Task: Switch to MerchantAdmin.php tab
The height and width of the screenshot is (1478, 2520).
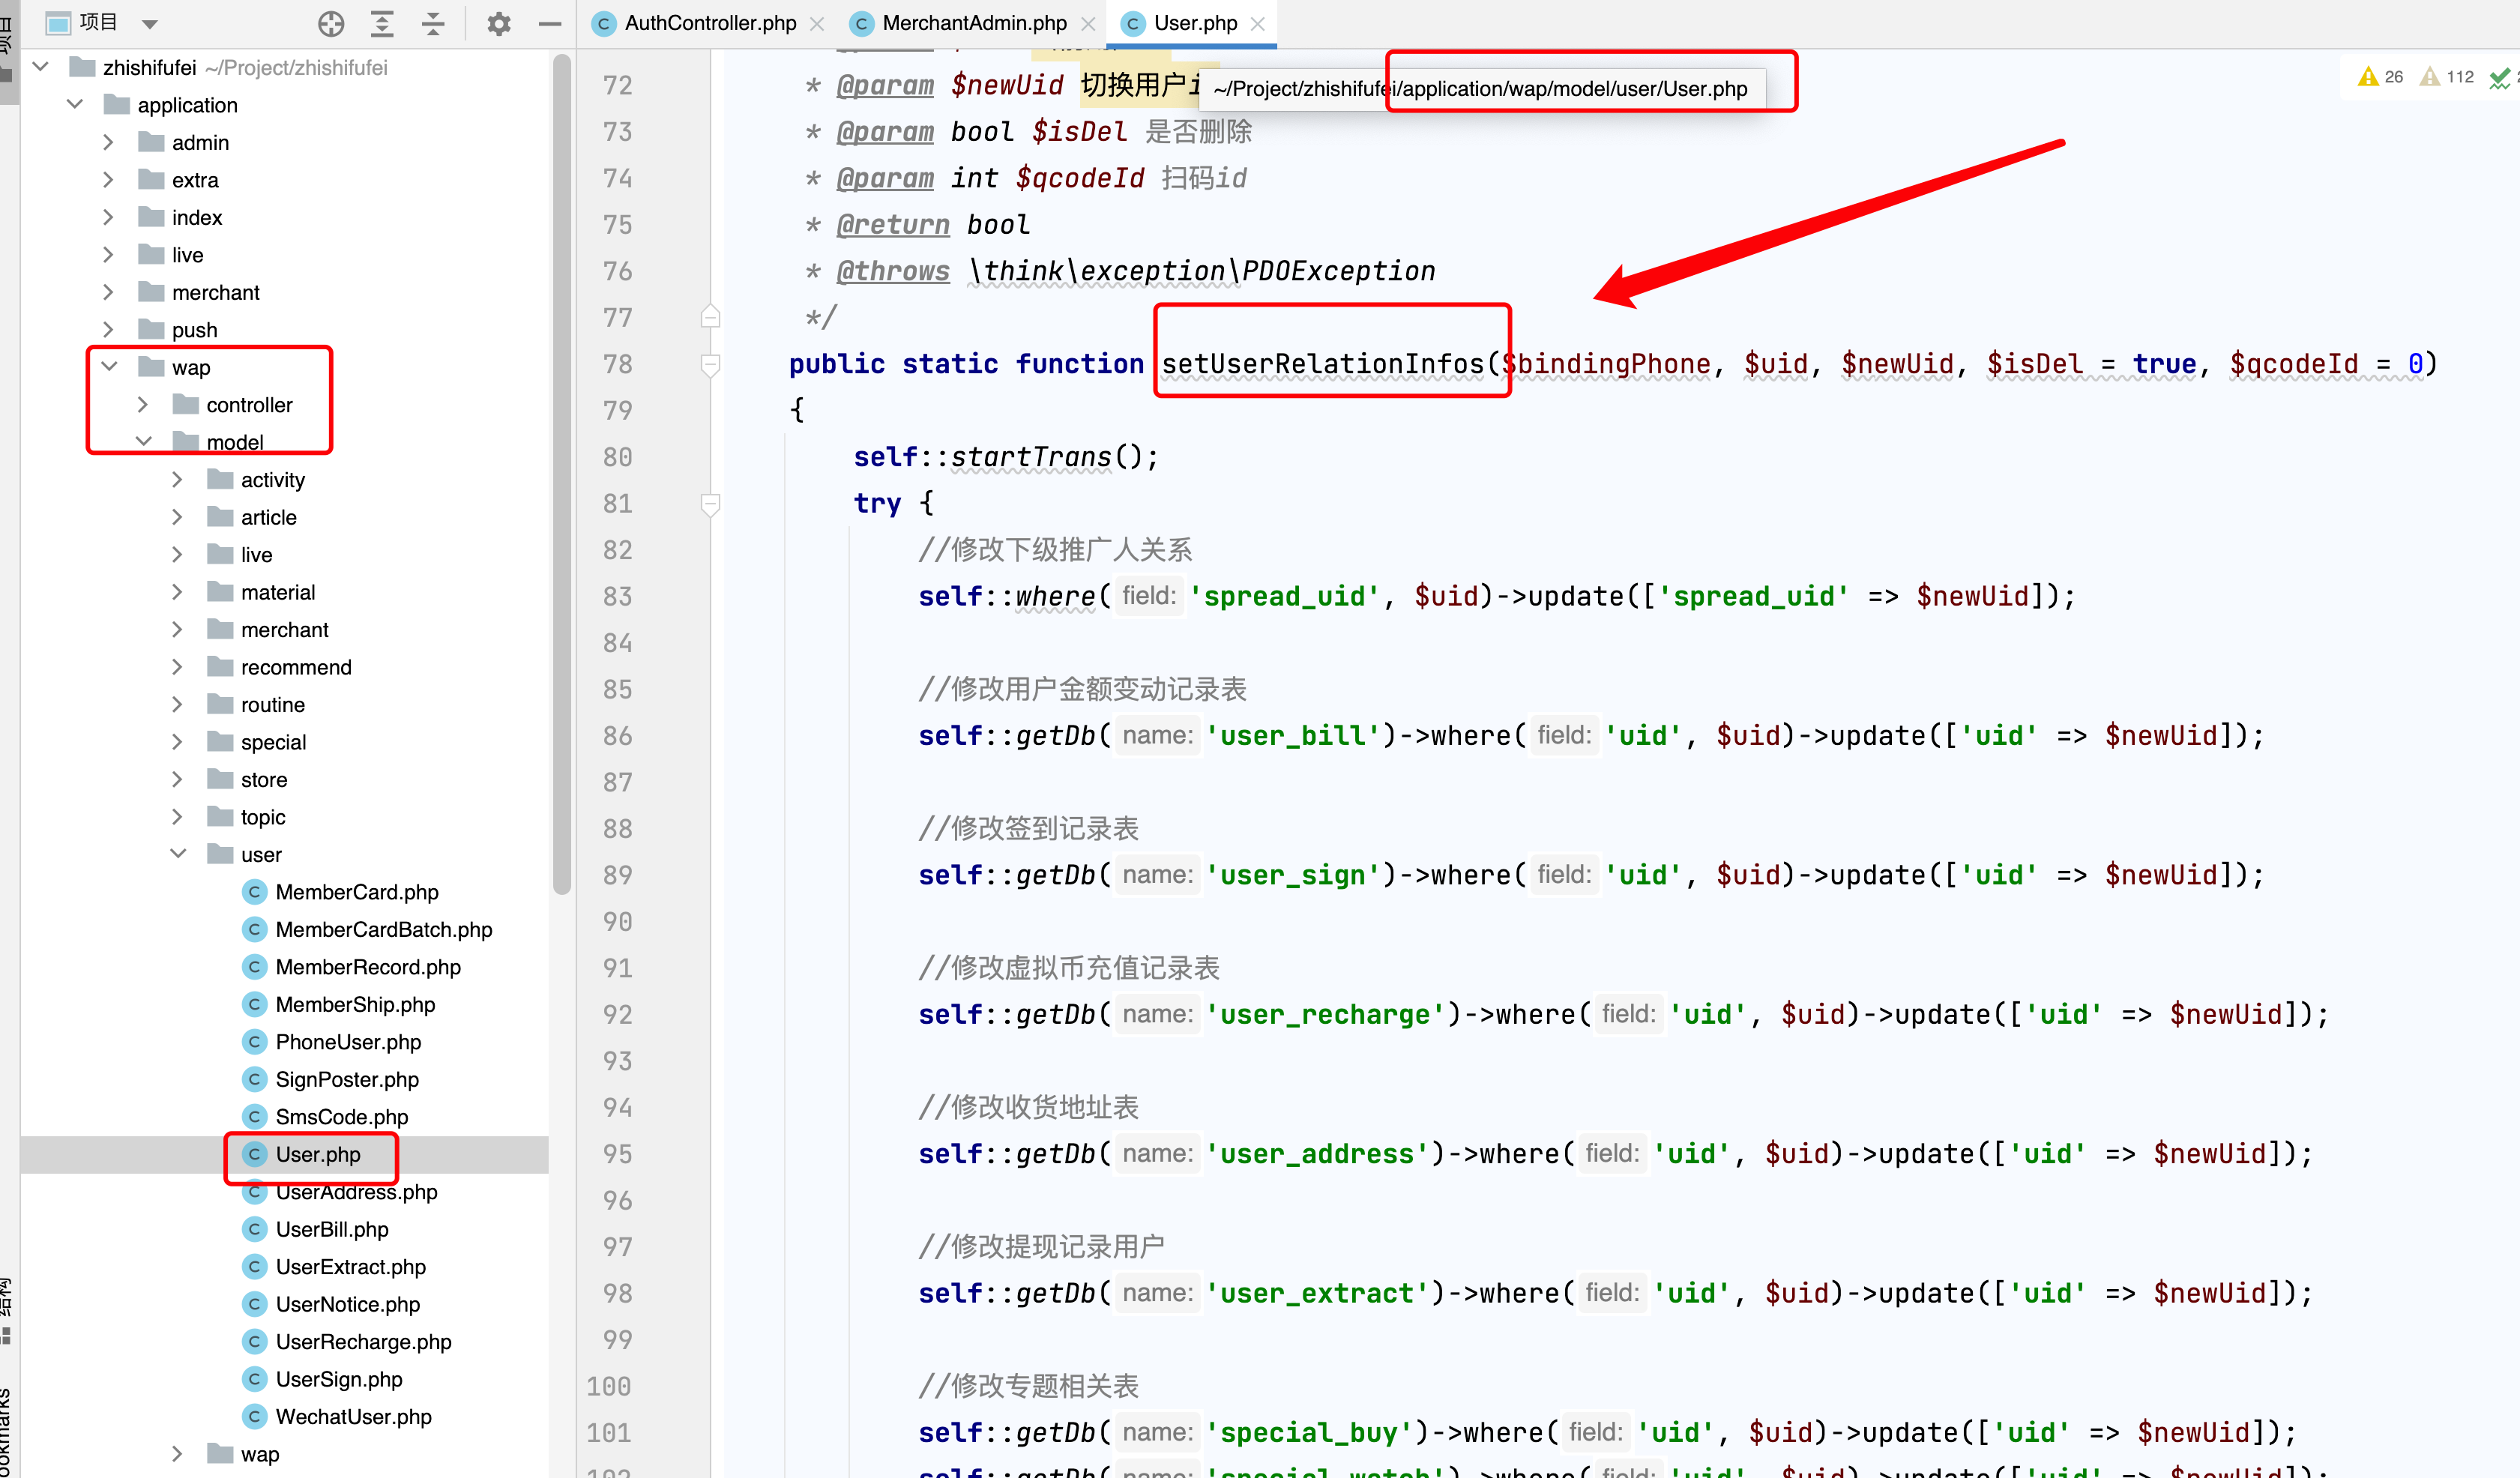Action: pyautogui.click(x=974, y=23)
